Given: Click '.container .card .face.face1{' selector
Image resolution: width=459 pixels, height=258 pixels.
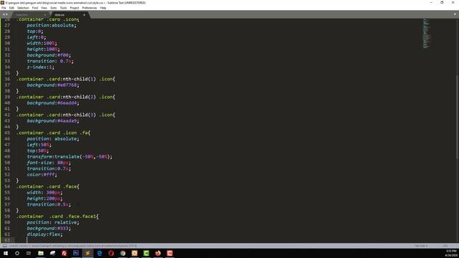Looking at the screenshot, I should pos(57,216).
